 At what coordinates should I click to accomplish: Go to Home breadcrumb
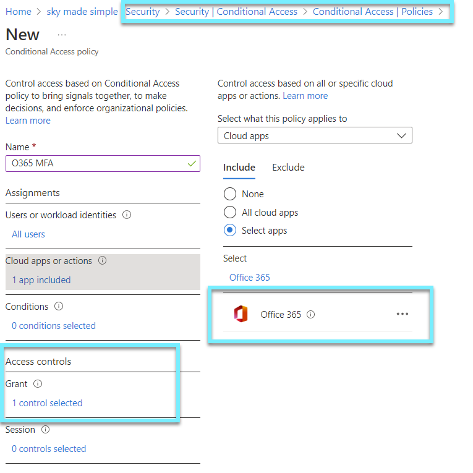19,12
